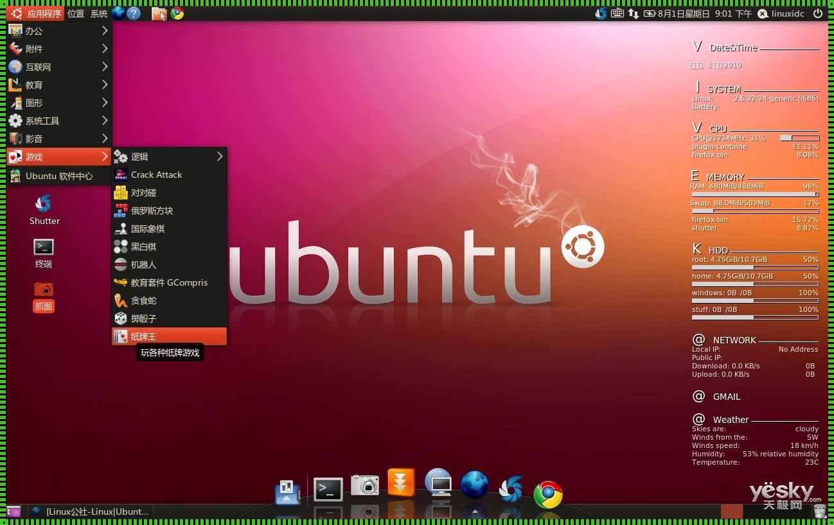Open the blue globe browser in dock
This screenshot has width=834, height=525.
475,485
